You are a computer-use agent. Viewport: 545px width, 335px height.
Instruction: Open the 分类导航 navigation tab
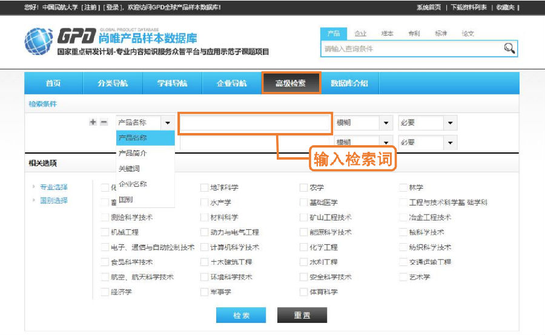coord(113,83)
